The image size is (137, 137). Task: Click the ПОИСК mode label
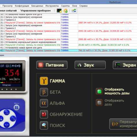(x=57, y=125)
